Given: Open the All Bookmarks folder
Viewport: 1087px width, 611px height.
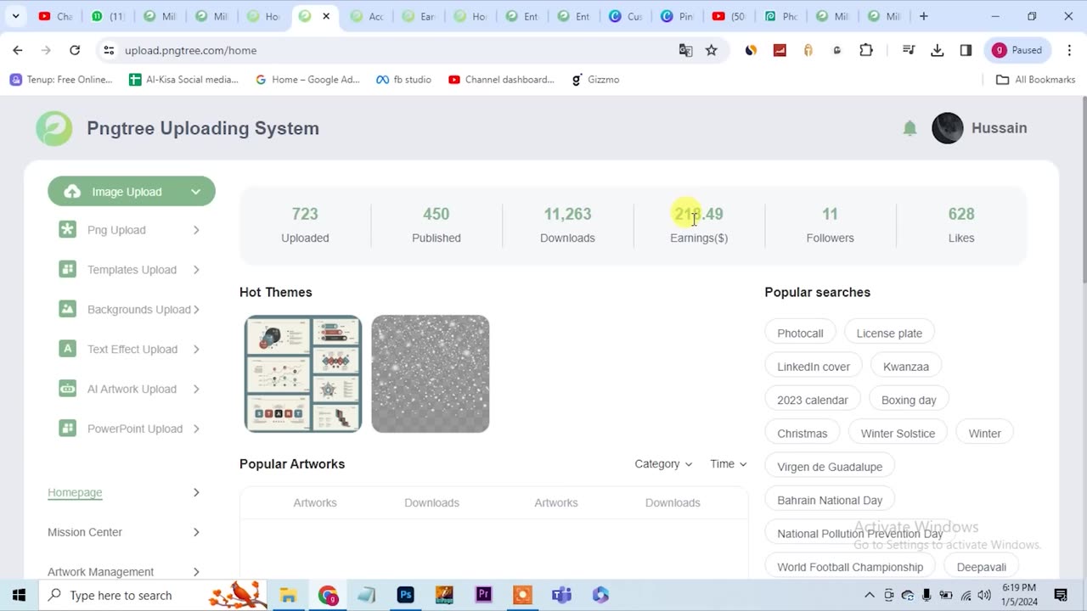Looking at the screenshot, I should [x=1035, y=80].
